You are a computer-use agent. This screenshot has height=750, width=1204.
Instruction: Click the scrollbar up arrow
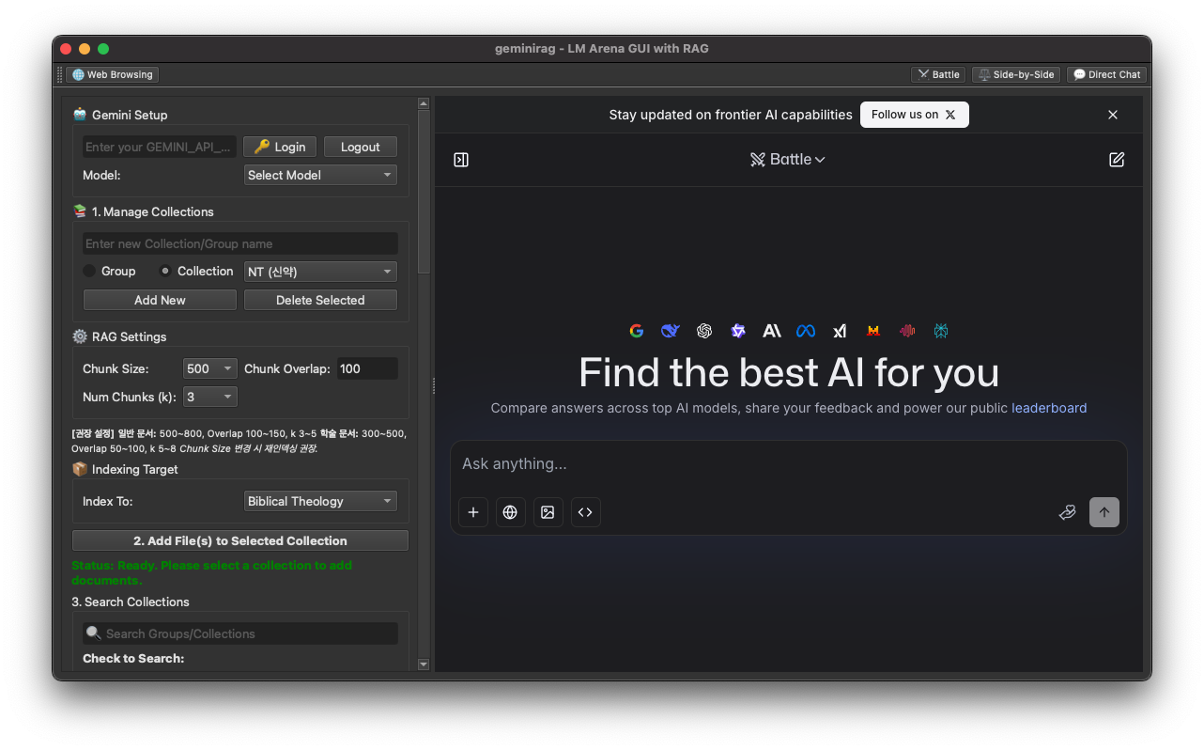pos(424,103)
